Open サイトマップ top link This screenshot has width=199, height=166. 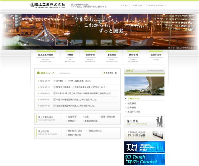pos(137,5)
